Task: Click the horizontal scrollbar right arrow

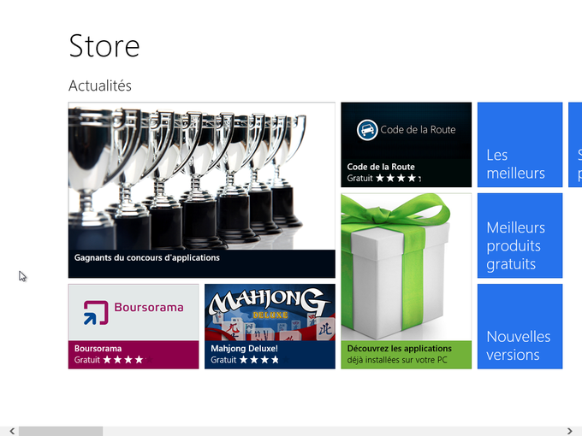Action: click(569, 431)
